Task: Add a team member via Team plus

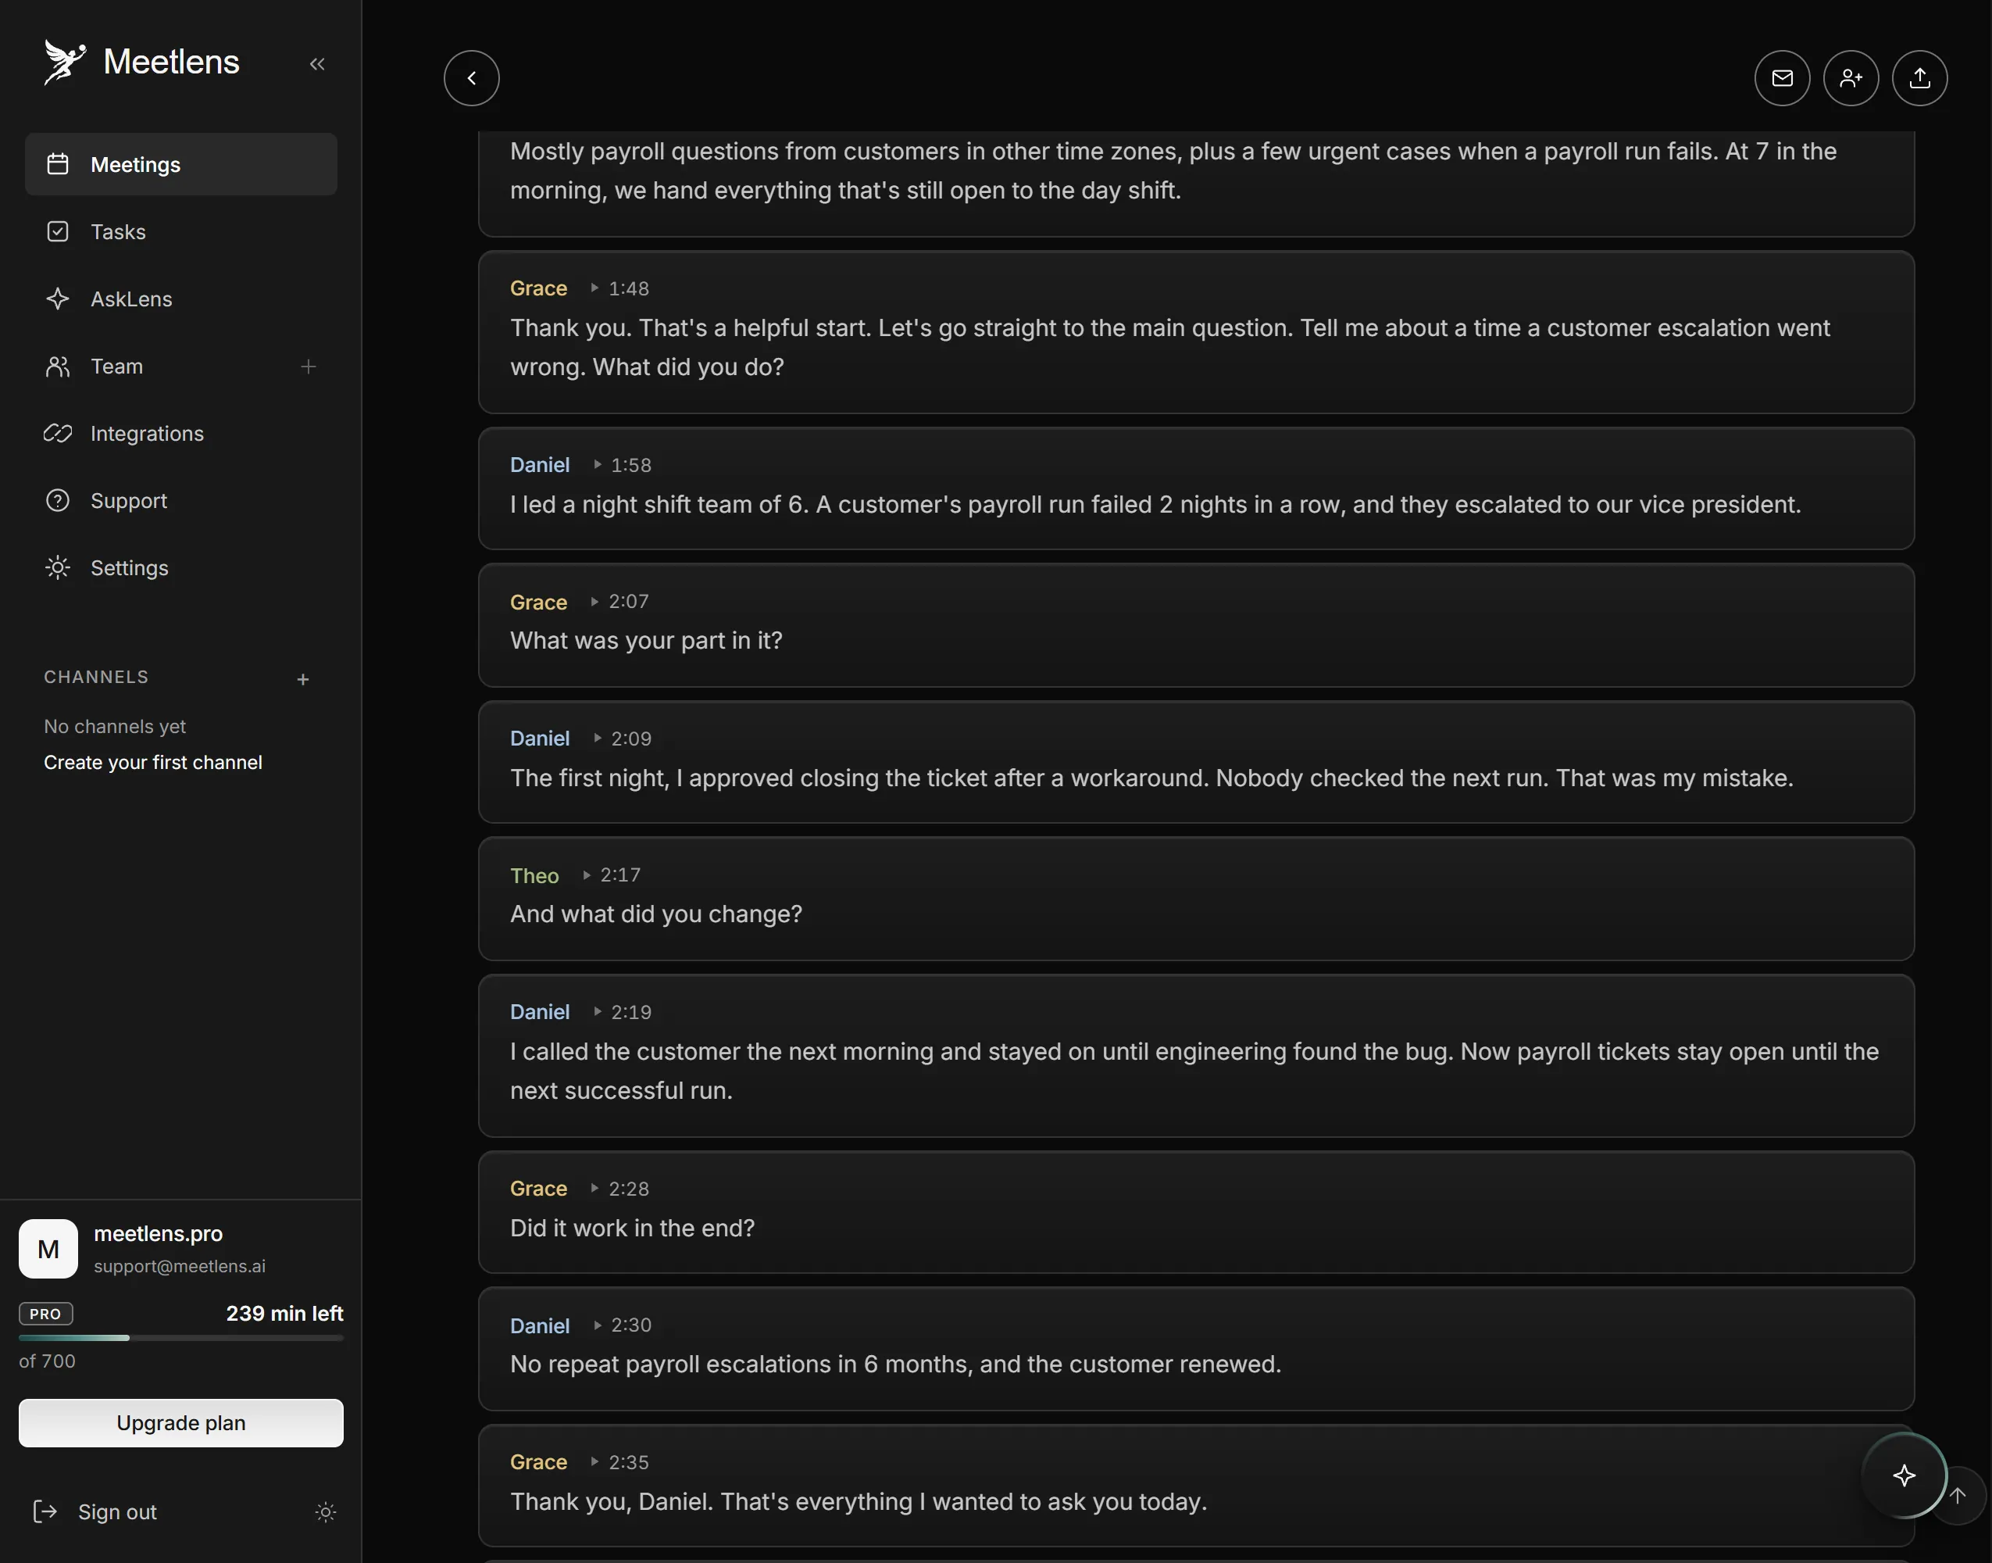Action: coord(309,366)
